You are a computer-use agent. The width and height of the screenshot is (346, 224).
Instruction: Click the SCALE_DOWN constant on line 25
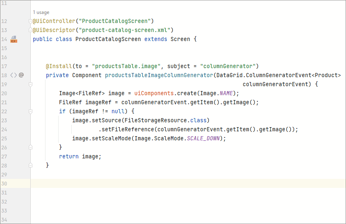point(205,138)
